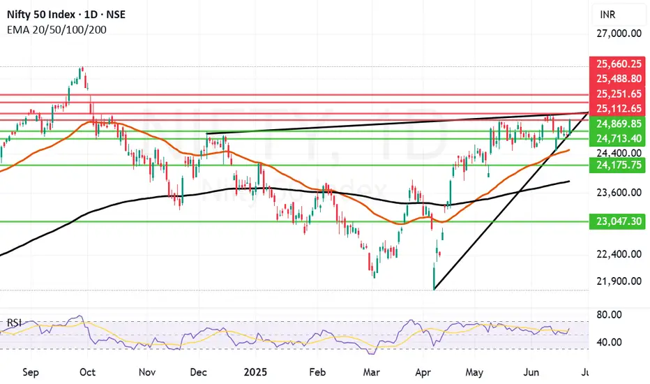This screenshot has height=384, width=650.
Task: Select the 25,112.65 resistance label
Action: click(x=619, y=109)
